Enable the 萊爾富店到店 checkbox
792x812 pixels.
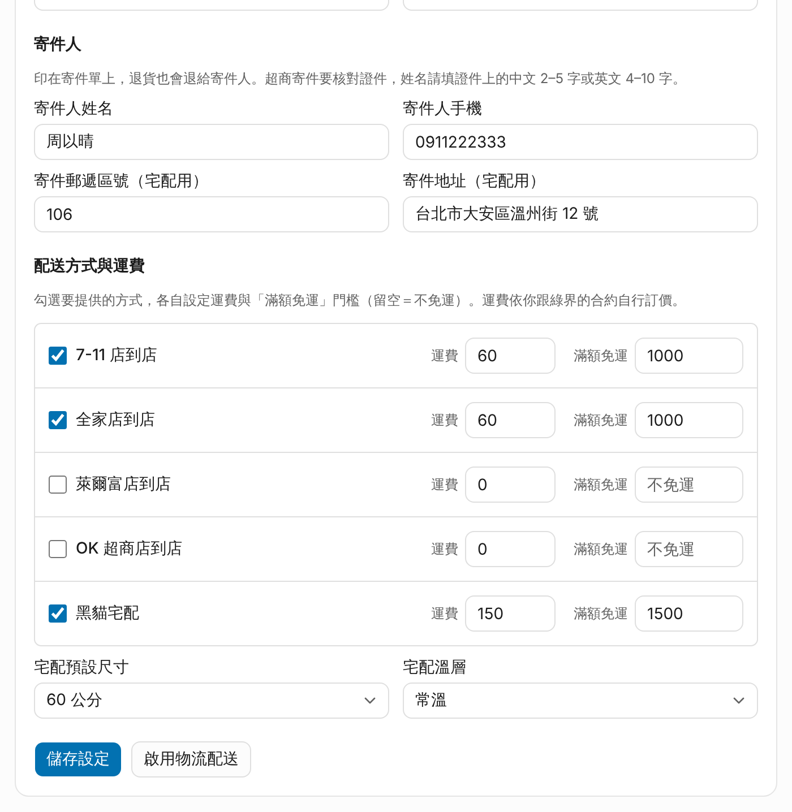[x=58, y=485]
